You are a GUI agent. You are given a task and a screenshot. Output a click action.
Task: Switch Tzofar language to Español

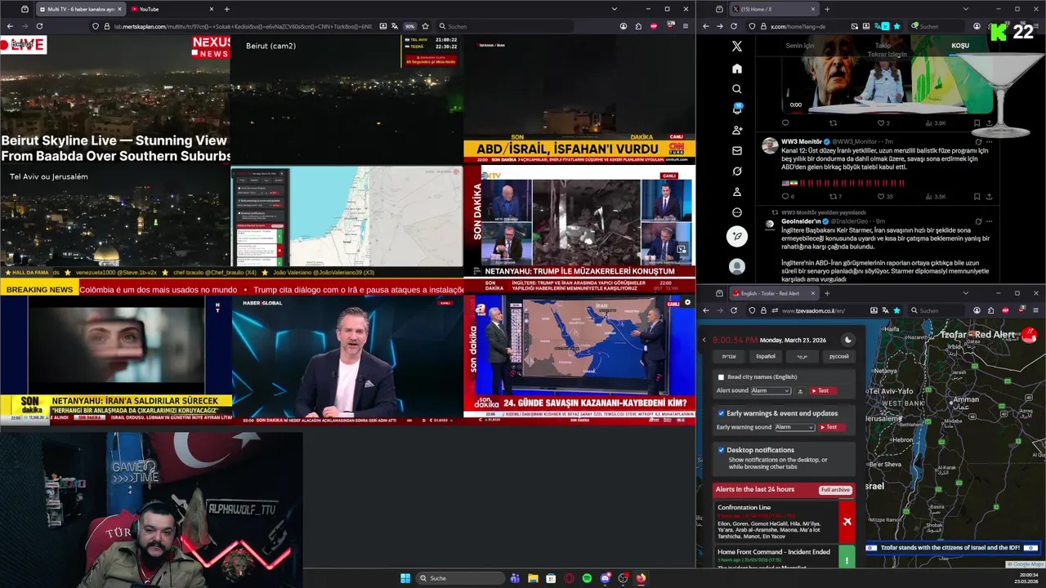tap(766, 356)
